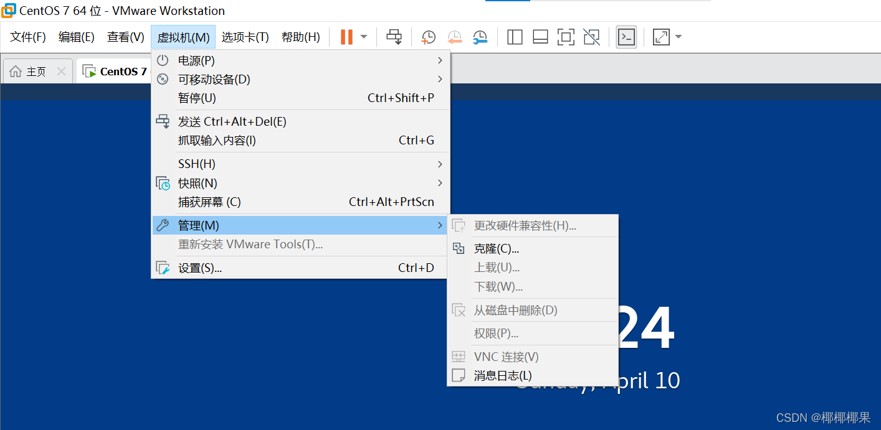Choose 捕获屏幕 (C) menu entry
The height and width of the screenshot is (430, 881).
coord(300,202)
